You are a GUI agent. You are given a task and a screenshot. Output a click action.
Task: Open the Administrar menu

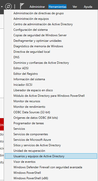pyautogui.click(x=37, y=7)
